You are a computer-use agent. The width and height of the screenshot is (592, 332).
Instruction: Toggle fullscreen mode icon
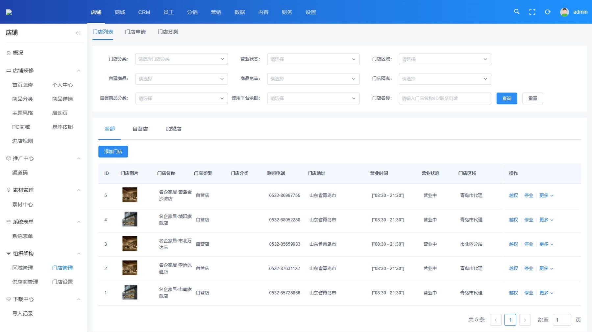click(x=532, y=12)
